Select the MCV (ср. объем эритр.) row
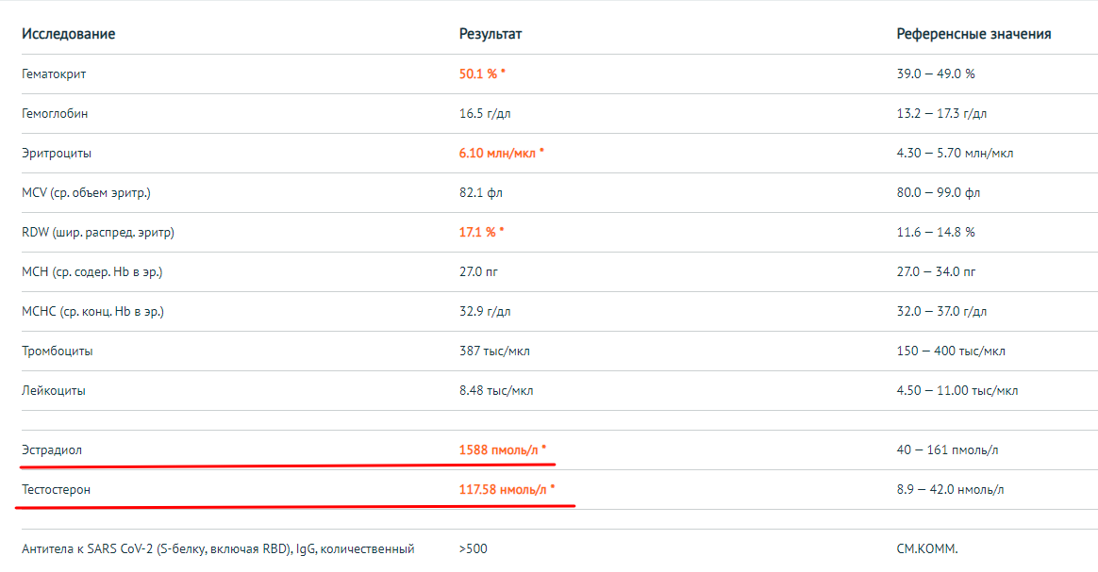Image resolution: width=1098 pixels, height=572 pixels. click(86, 192)
